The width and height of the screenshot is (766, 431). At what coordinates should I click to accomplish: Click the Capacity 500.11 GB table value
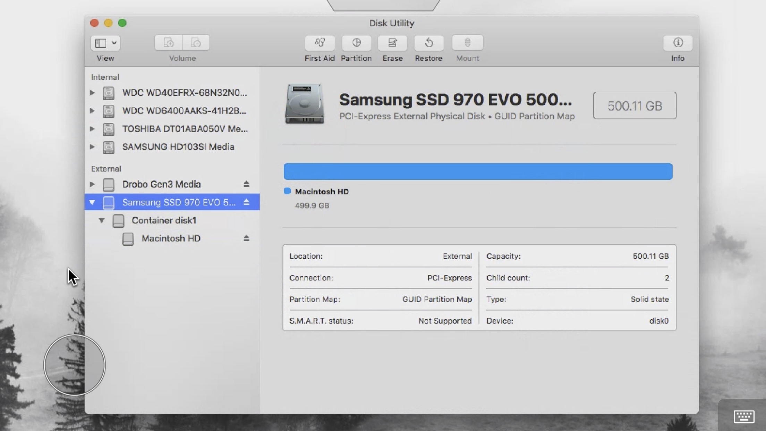[651, 256]
